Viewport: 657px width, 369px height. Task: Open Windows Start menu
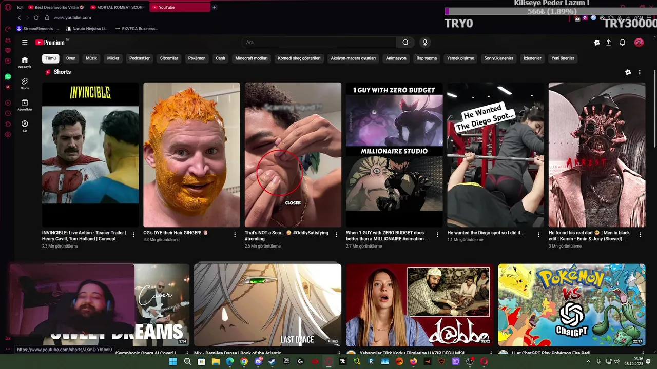(173, 361)
